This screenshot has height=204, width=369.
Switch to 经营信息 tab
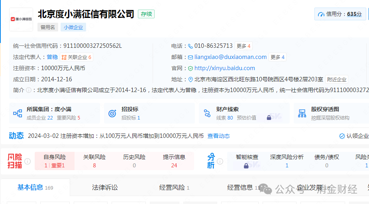point(243,188)
